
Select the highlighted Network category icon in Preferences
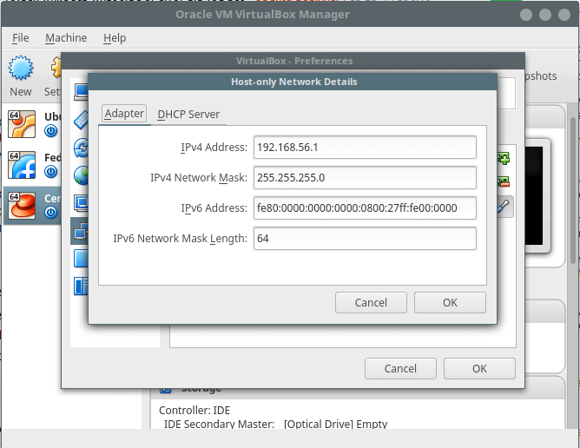[79, 230]
